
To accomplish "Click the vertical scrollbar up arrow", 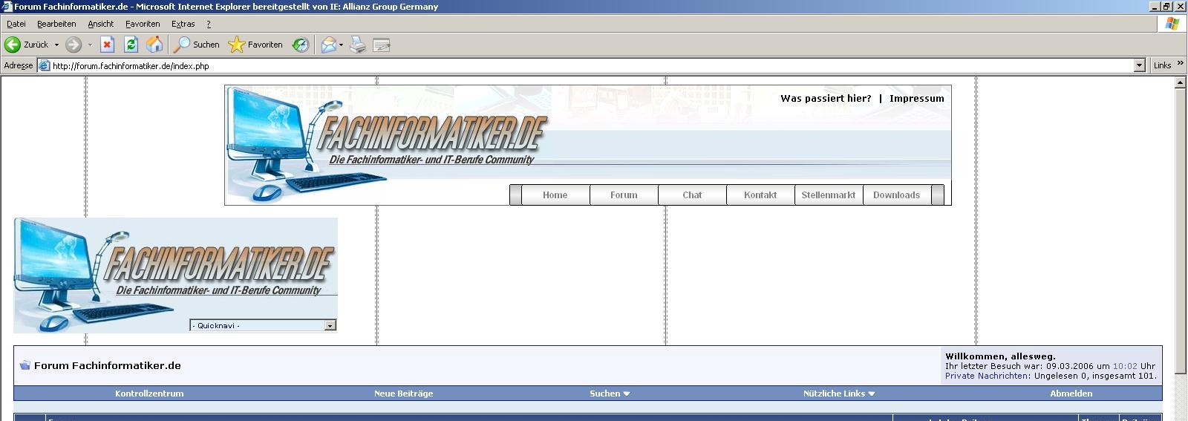I will (x=1180, y=83).
